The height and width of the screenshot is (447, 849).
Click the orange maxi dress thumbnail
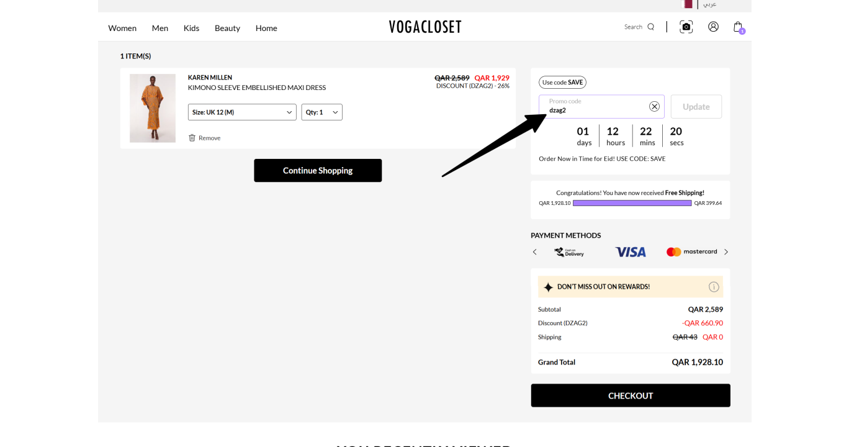click(x=153, y=108)
